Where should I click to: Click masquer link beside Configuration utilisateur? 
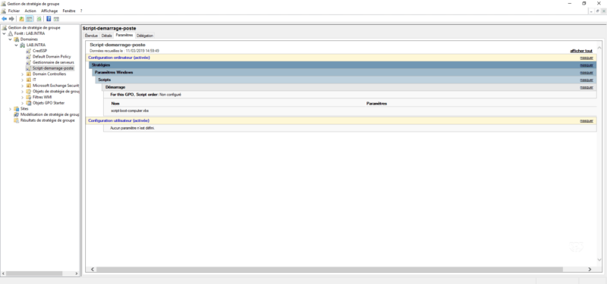tap(587, 120)
